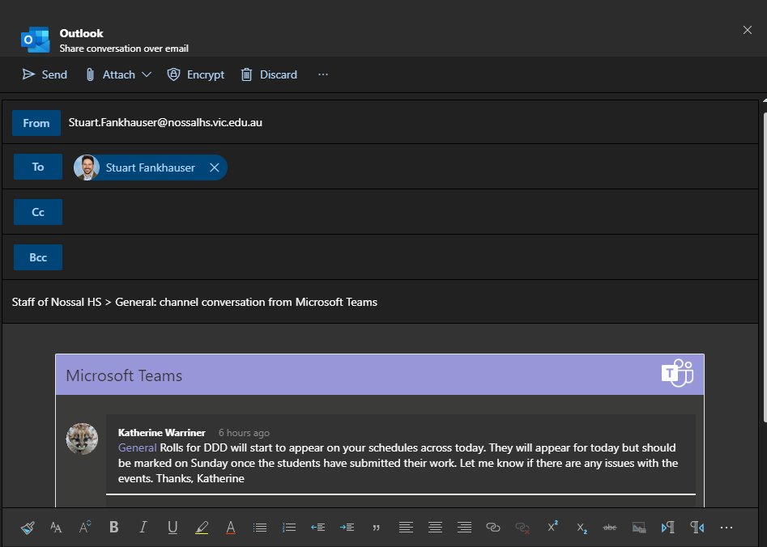Click the Send icon
This screenshot has width=767, height=547.
pyautogui.click(x=29, y=74)
